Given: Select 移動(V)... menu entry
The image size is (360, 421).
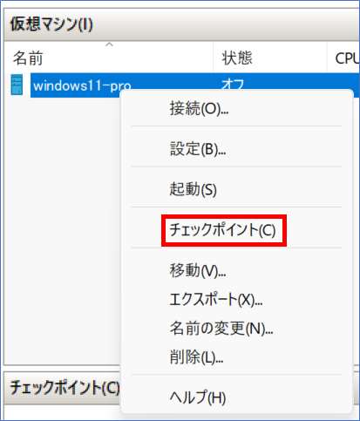Looking at the screenshot, I should pyautogui.click(x=198, y=271).
